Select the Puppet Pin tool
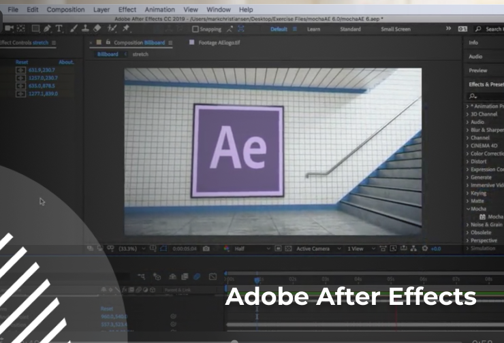The width and height of the screenshot is (504, 343). point(126,29)
